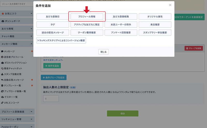
Task: Open メッセージ in sidebar
Action: pyautogui.click(x=9, y=51)
